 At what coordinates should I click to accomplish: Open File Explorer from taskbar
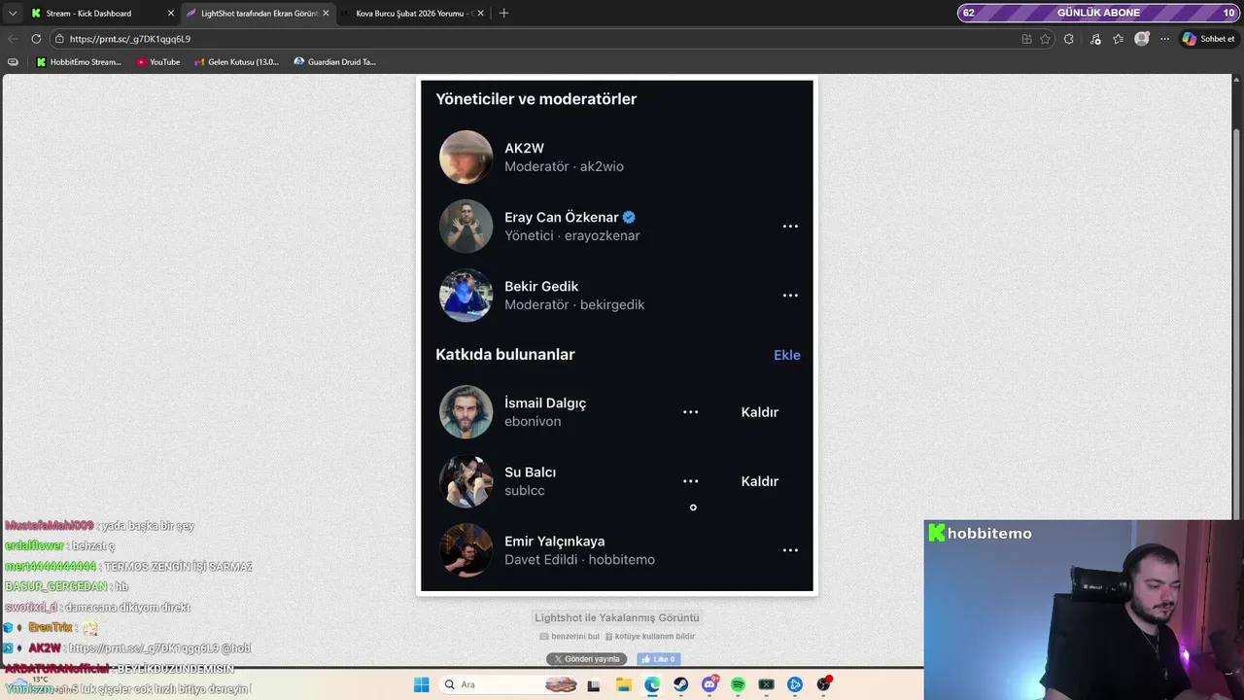623,684
